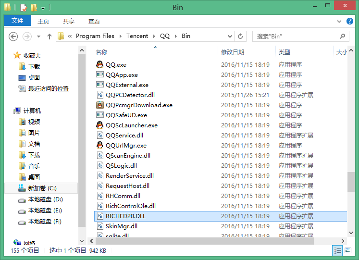Expand dropdown after Program Files breadcrumb
359x260 pixels.
(121, 36)
